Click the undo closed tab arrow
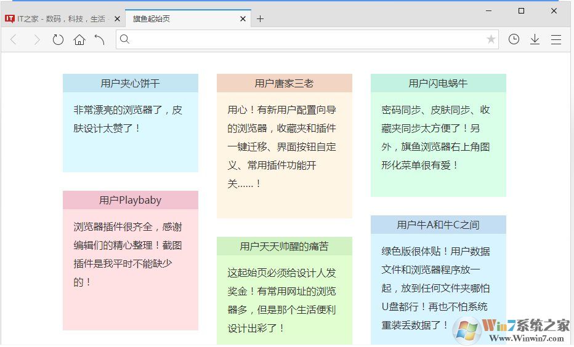Viewport: 574px width, 347px height. click(x=100, y=40)
